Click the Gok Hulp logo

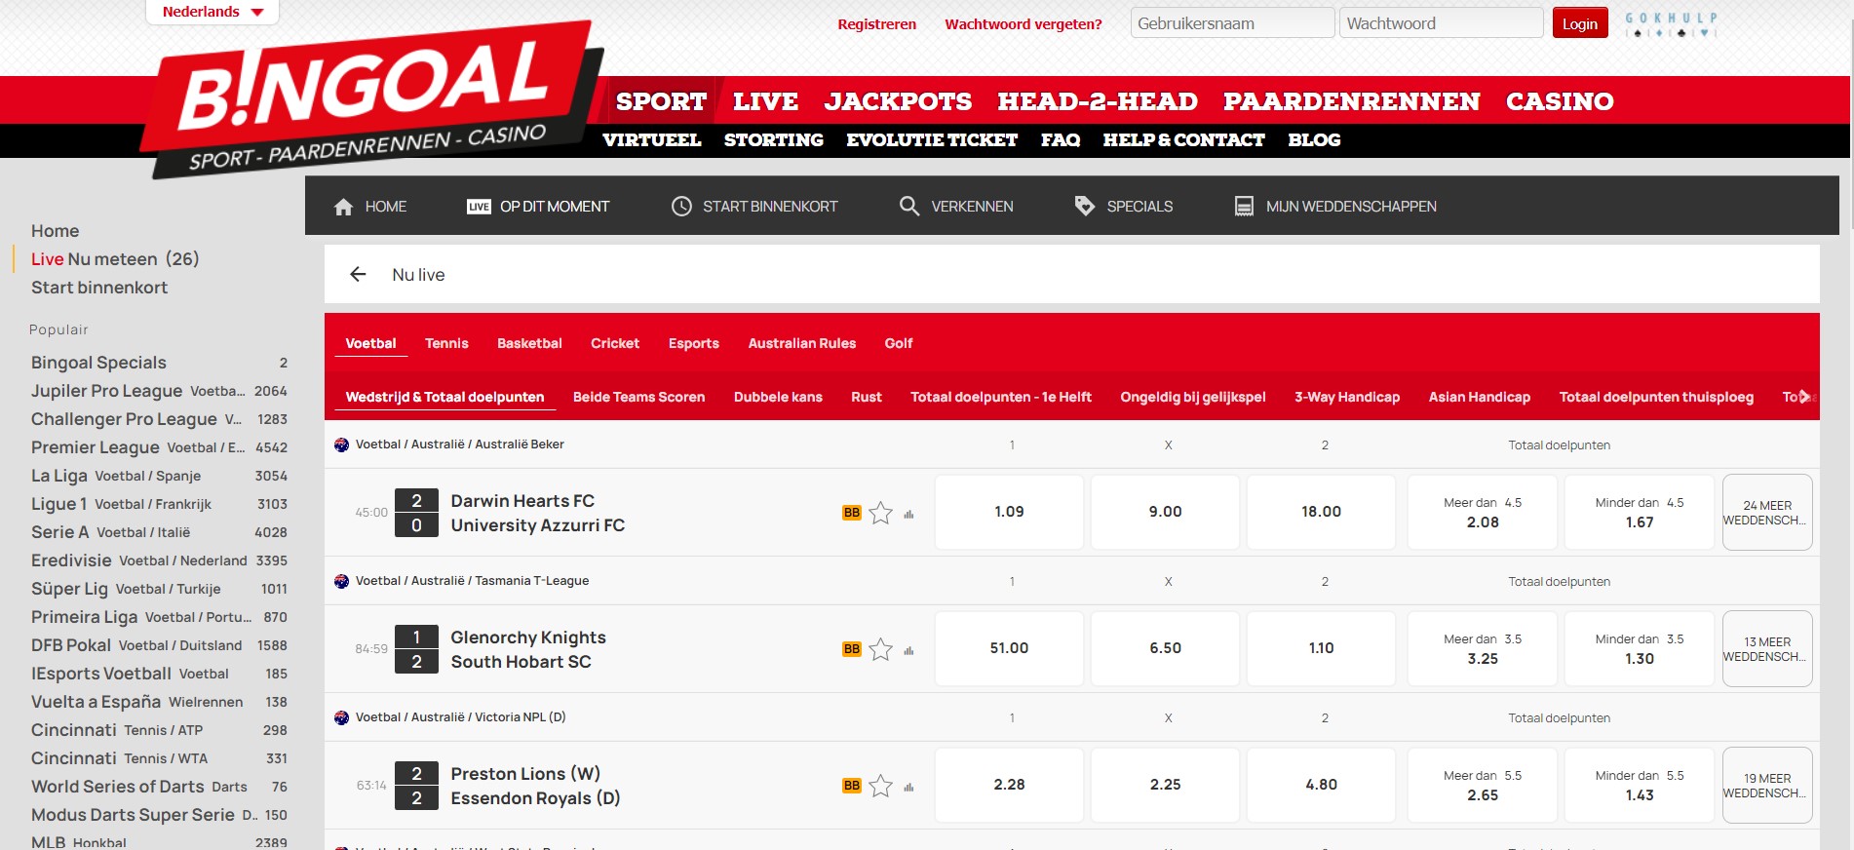[x=1671, y=24]
